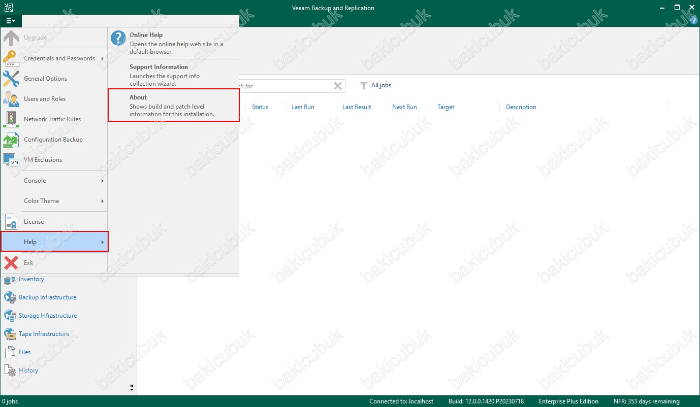Open Users and Roles settings
The width and height of the screenshot is (700, 407).
coord(54,99)
